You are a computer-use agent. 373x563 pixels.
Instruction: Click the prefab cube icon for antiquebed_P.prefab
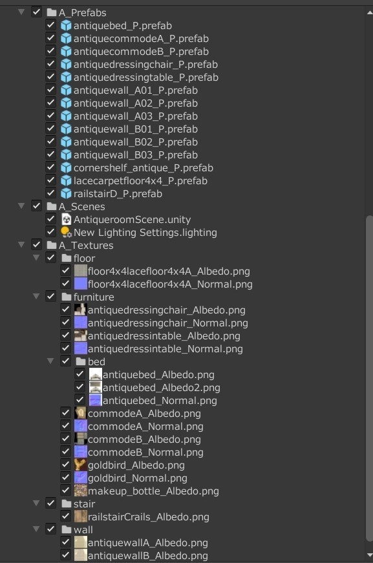66,25
